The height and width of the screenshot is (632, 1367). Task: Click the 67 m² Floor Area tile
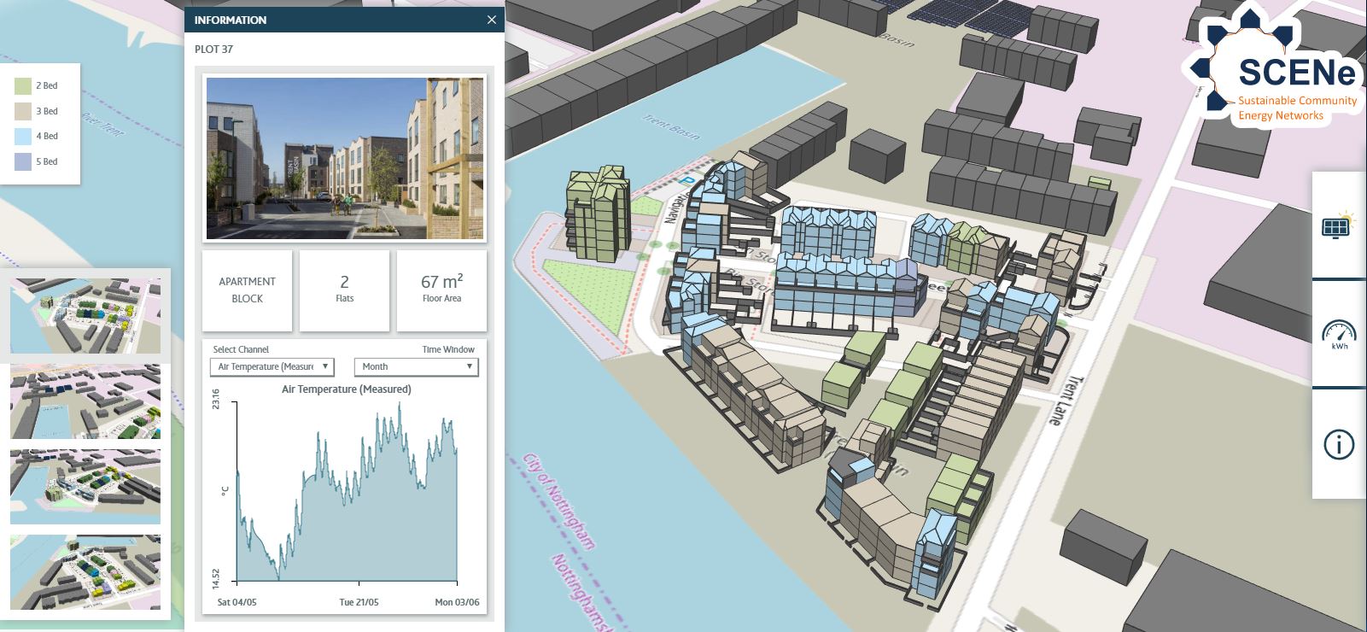(441, 290)
